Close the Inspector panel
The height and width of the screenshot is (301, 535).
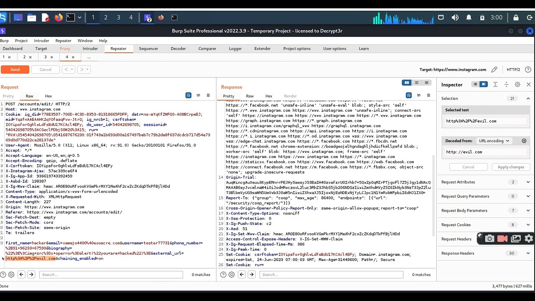tap(528, 84)
